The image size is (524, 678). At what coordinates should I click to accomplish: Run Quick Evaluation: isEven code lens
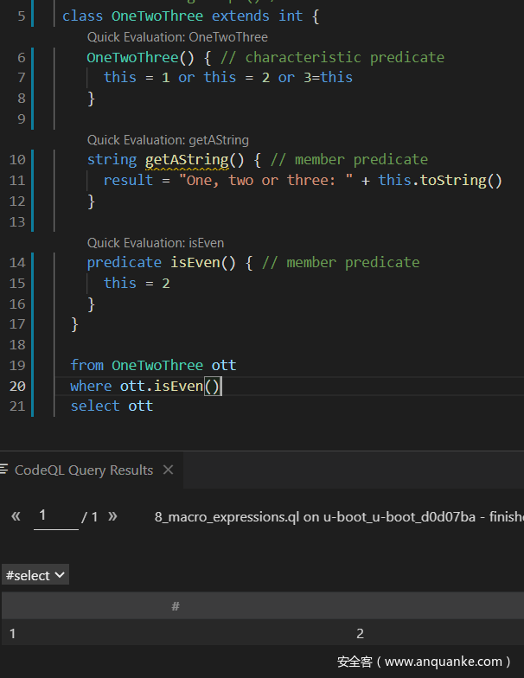(x=156, y=243)
